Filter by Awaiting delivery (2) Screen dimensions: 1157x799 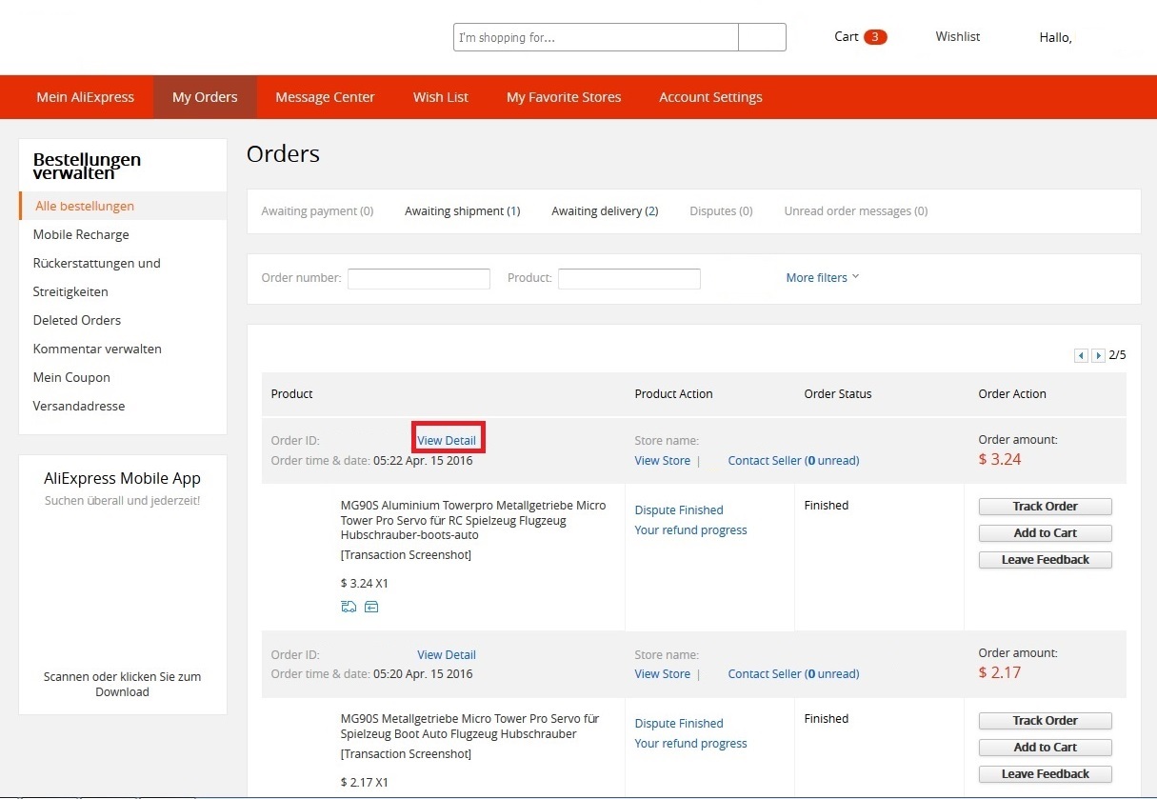[x=605, y=210]
